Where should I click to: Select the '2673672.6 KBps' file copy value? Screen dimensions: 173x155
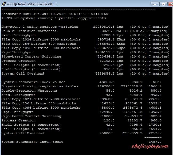coord(110,48)
